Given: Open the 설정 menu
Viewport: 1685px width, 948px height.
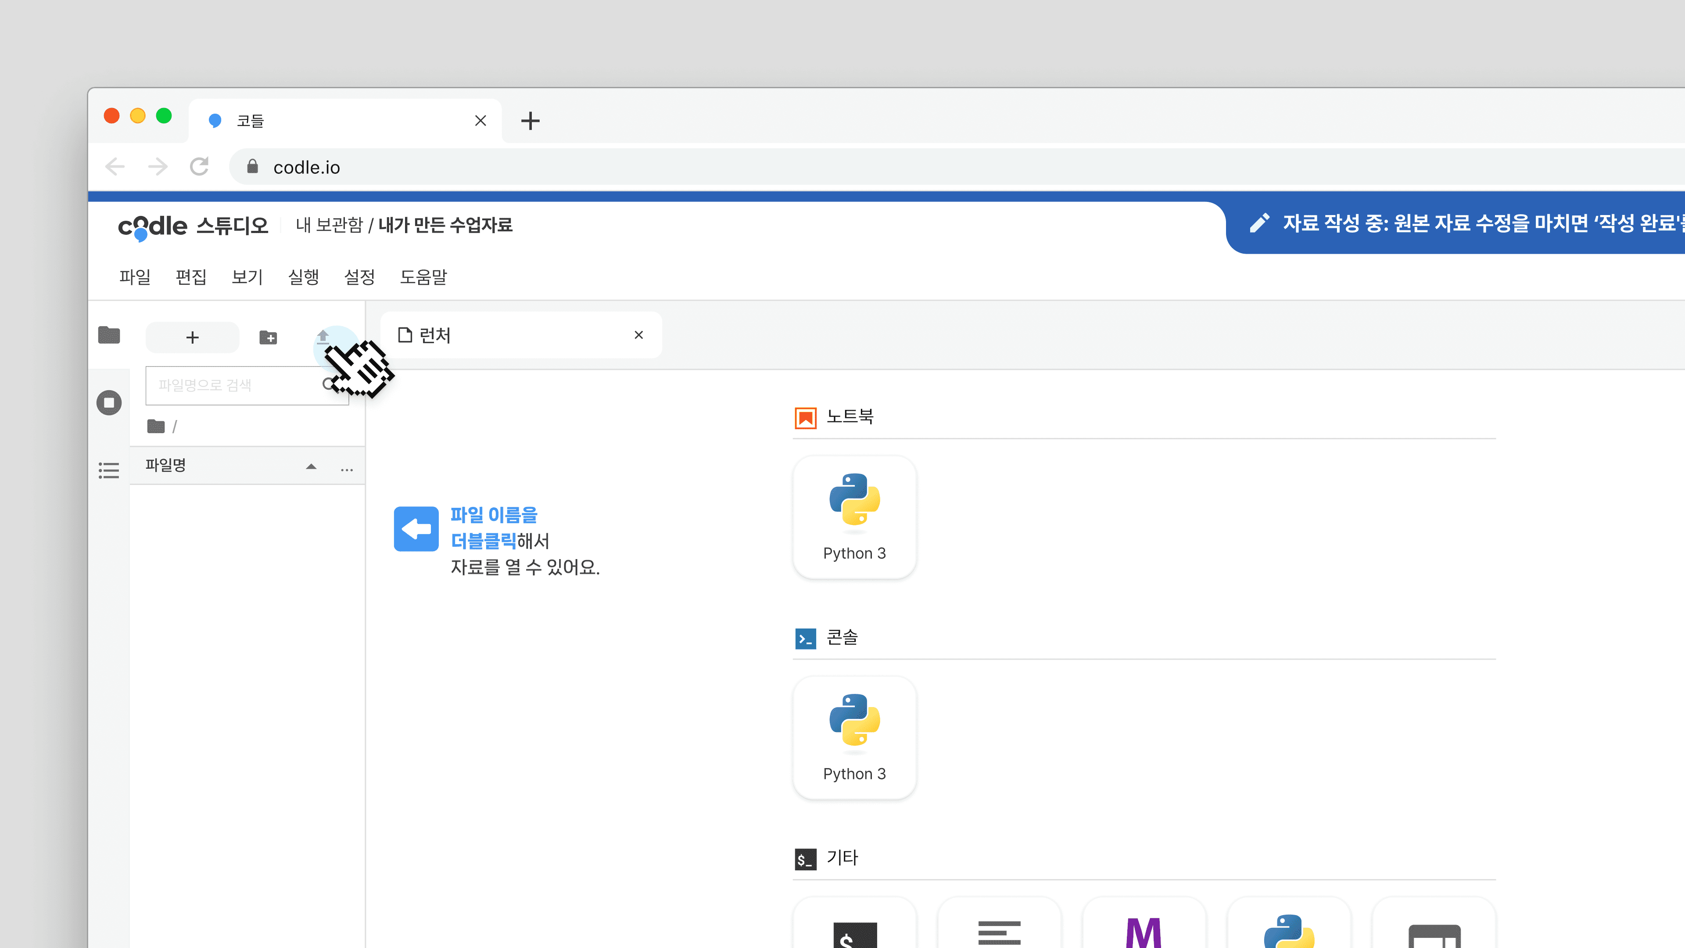Looking at the screenshot, I should tap(360, 277).
